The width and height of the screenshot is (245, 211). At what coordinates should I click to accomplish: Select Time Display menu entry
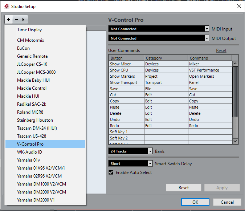tap(29, 30)
